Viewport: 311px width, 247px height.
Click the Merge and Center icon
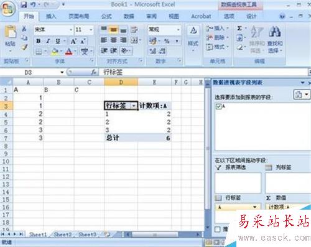pos(134,40)
